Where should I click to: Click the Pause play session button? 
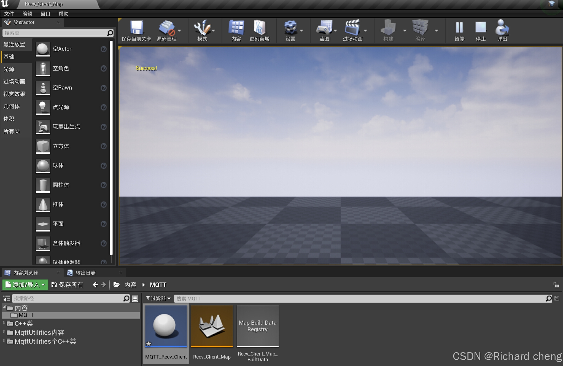[x=459, y=28]
